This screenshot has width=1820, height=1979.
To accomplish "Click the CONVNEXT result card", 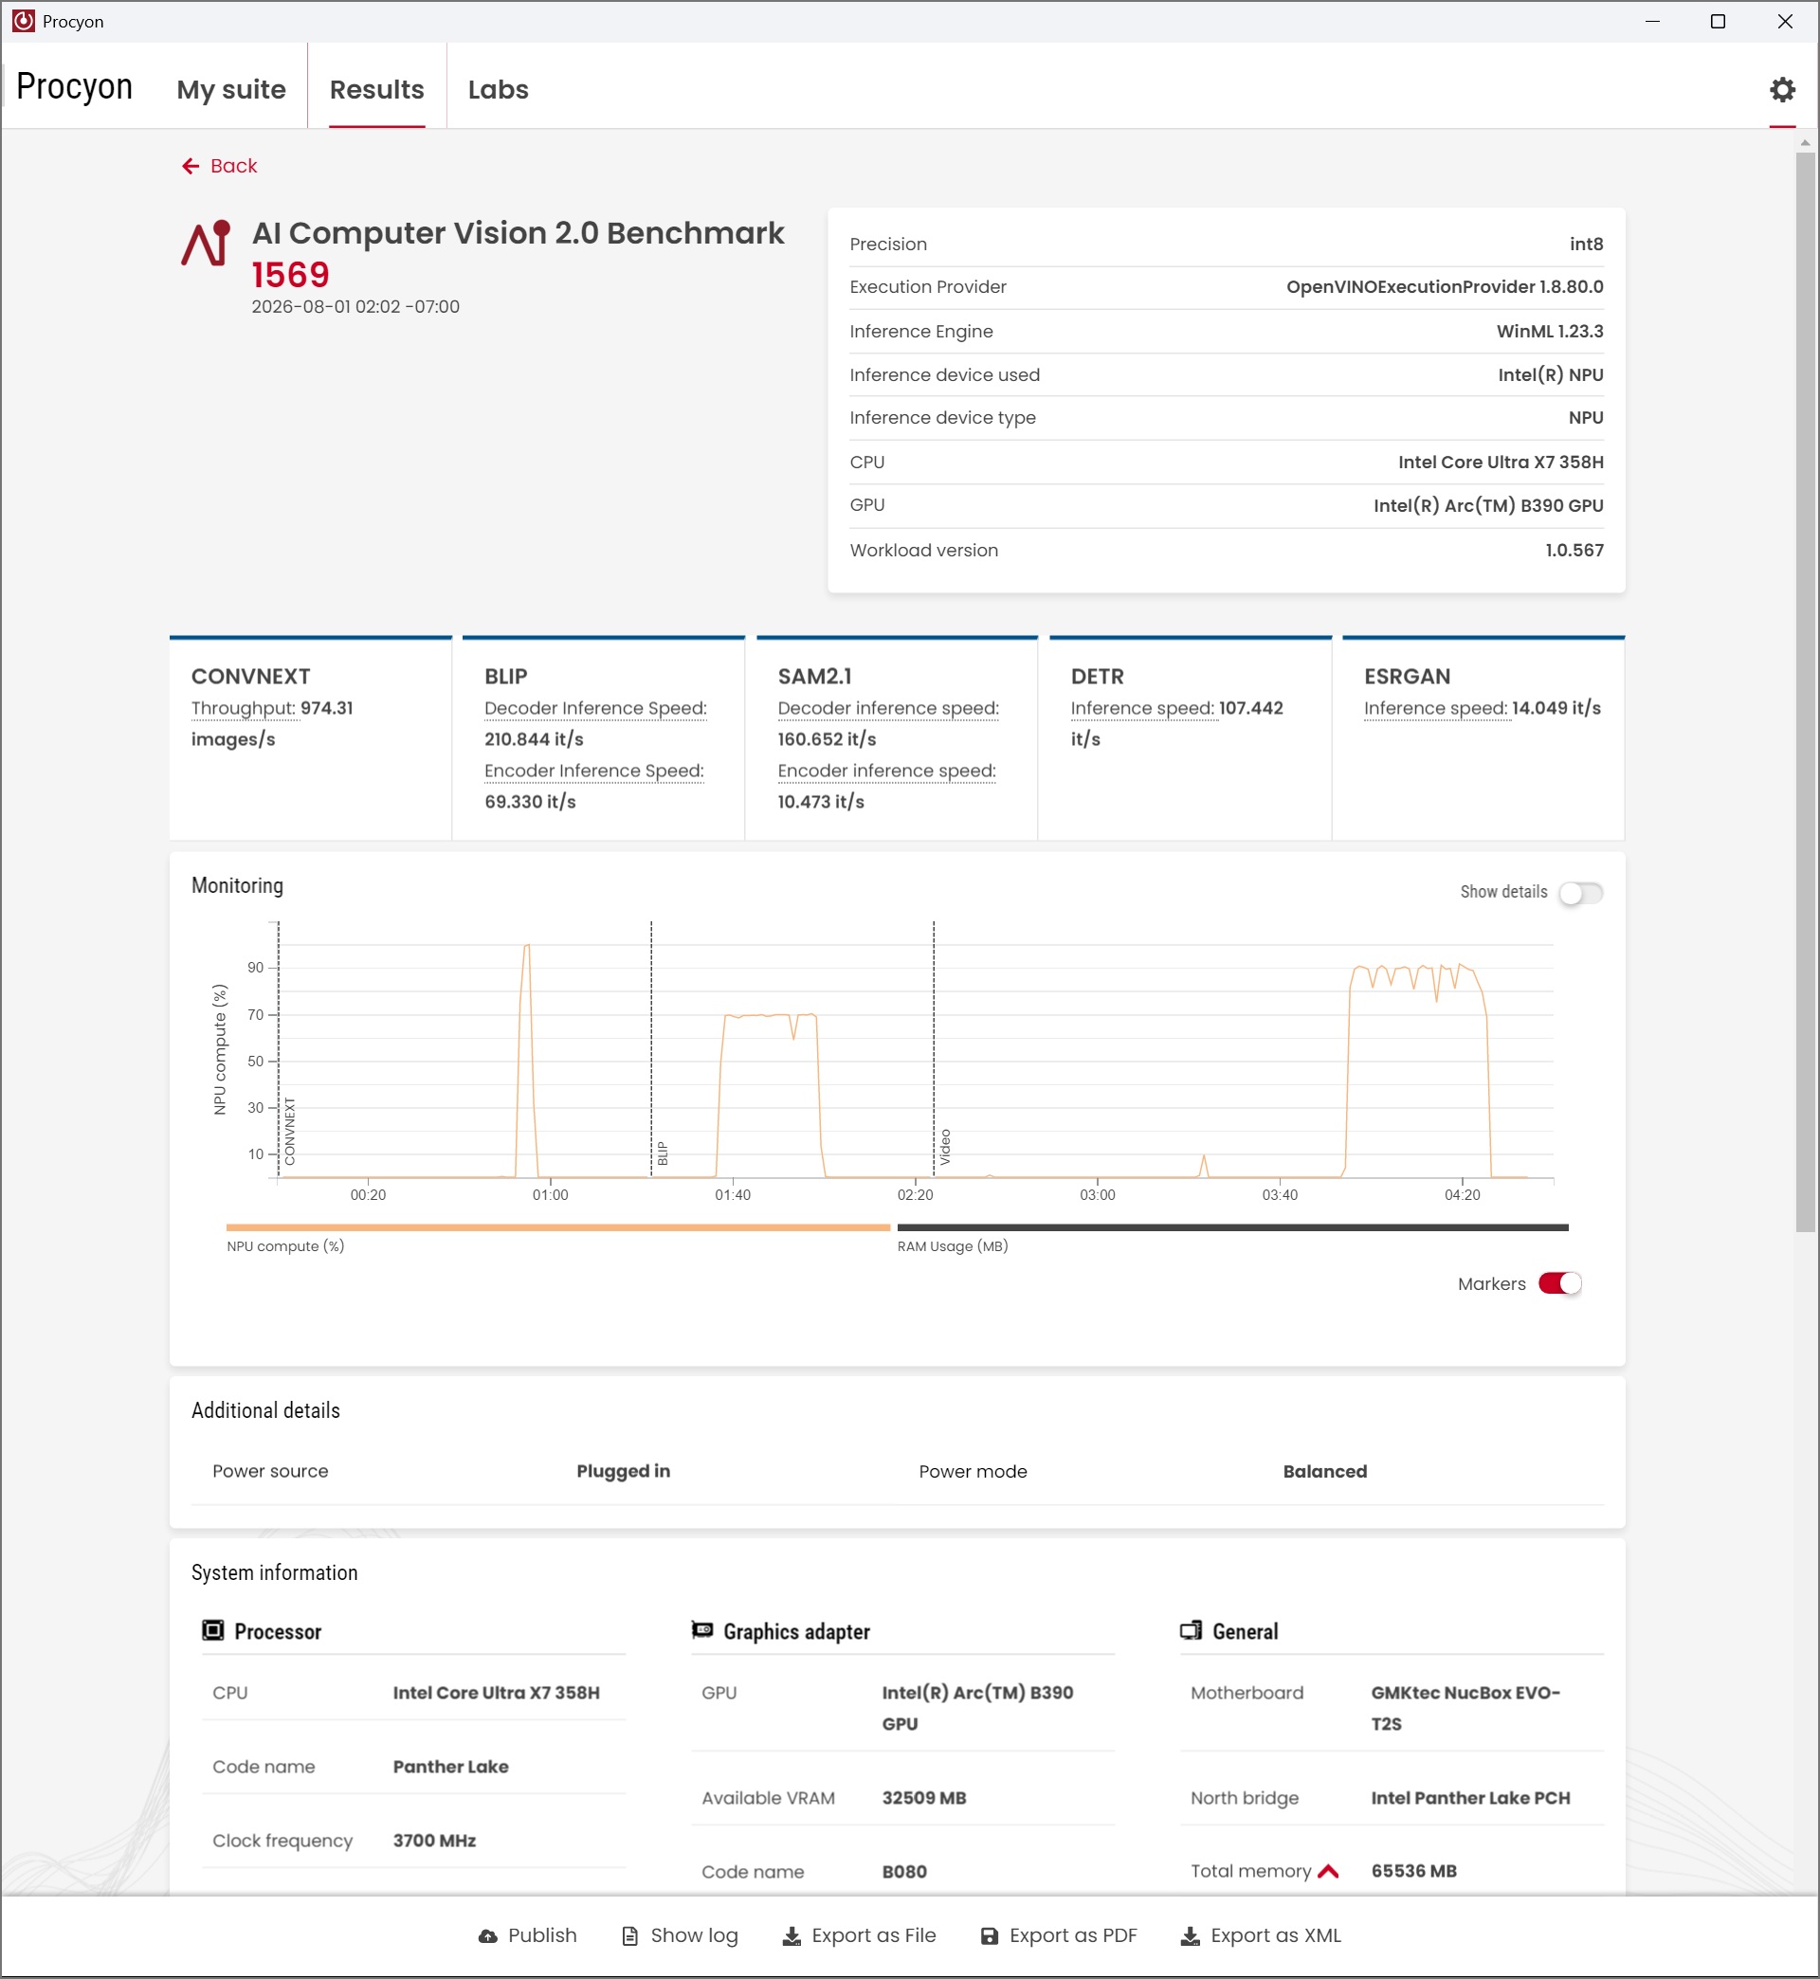I will (310, 738).
